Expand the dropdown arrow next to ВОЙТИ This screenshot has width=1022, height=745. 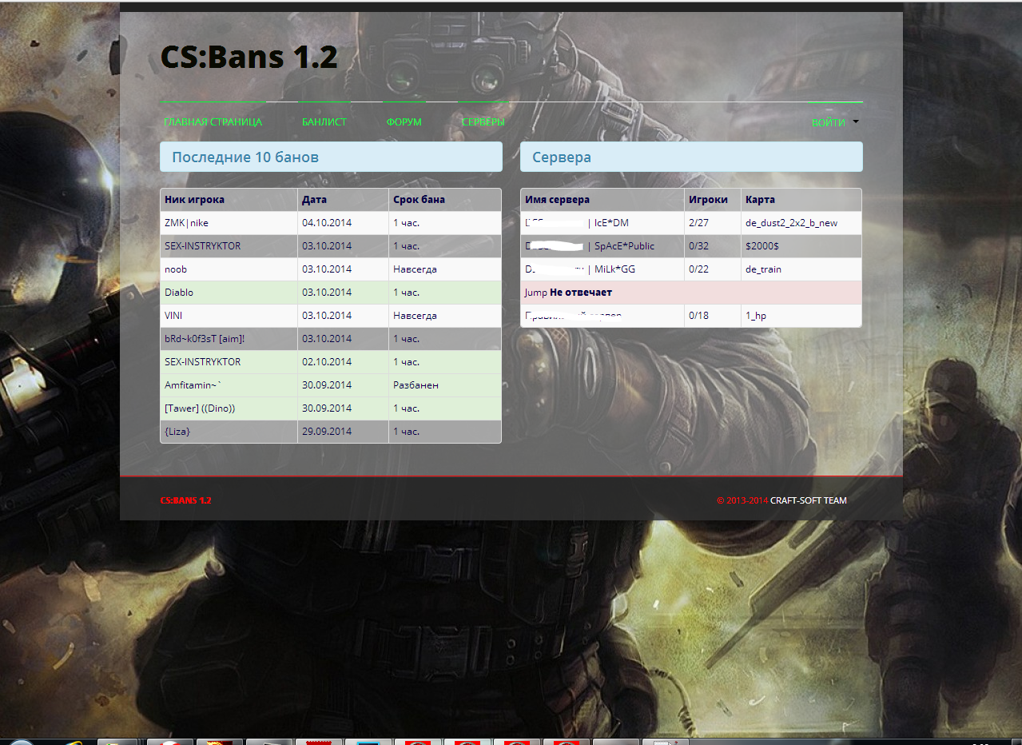(x=856, y=122)
